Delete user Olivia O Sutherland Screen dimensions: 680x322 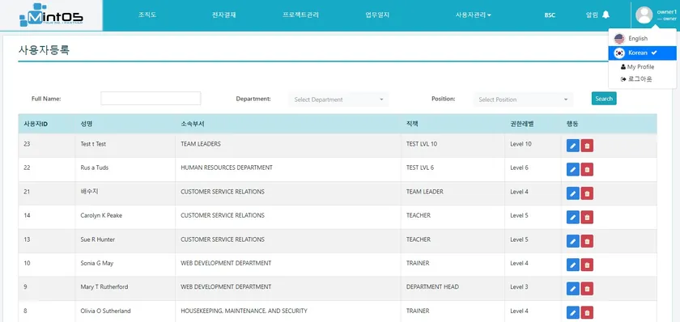587,312
